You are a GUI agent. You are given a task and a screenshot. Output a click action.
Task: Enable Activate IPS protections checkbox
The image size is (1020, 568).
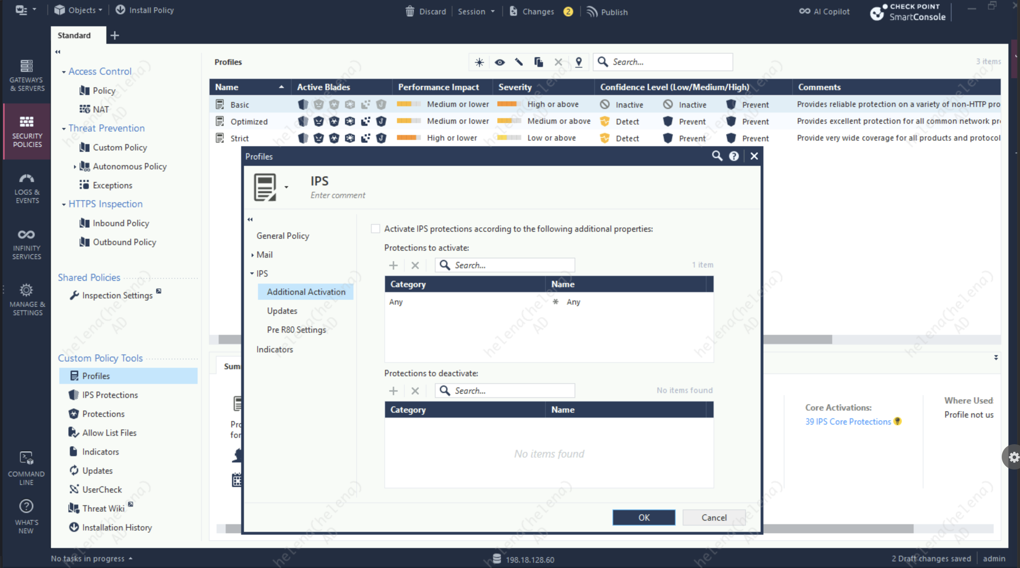pos(375,229)
